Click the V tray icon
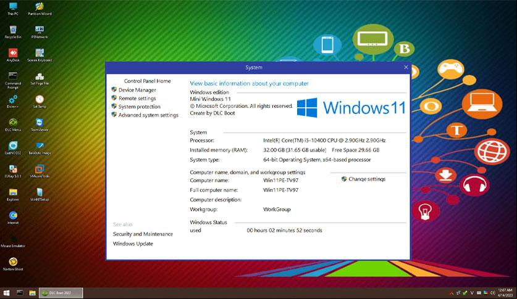Screen dimensions: 517x299 tap(472, 293)
